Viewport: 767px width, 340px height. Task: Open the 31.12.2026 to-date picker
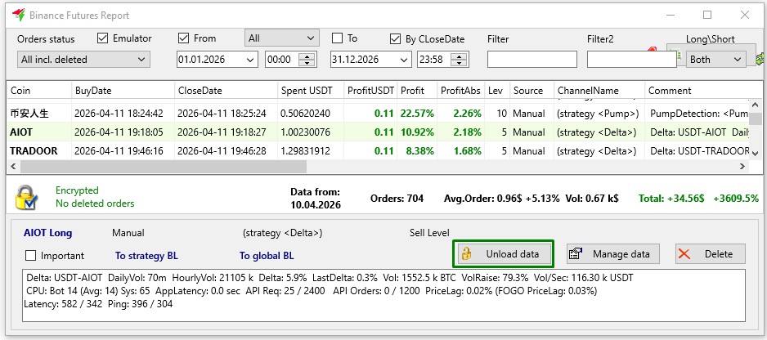point(404,59)
